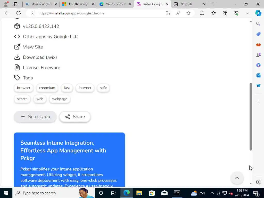Open Shopping tag icon in sidebar
Image resolution: width=264 pixels, height=198 pixels.
point(258,34)
